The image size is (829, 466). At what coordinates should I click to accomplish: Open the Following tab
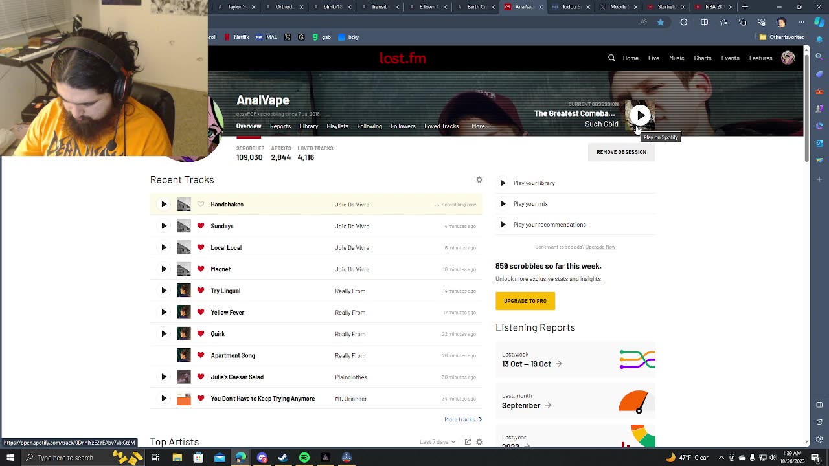370,126
